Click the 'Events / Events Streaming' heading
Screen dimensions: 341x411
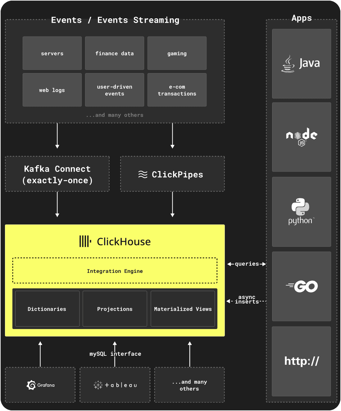[x=115, y=20]
